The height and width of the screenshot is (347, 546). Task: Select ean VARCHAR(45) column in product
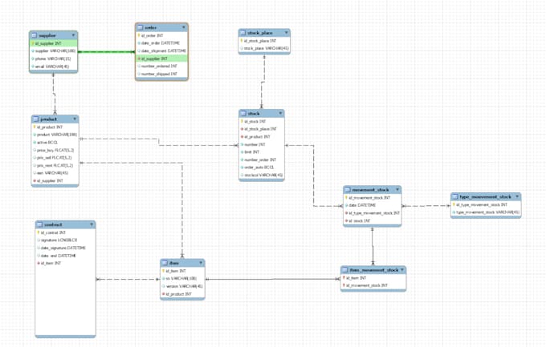pos(55,173)
